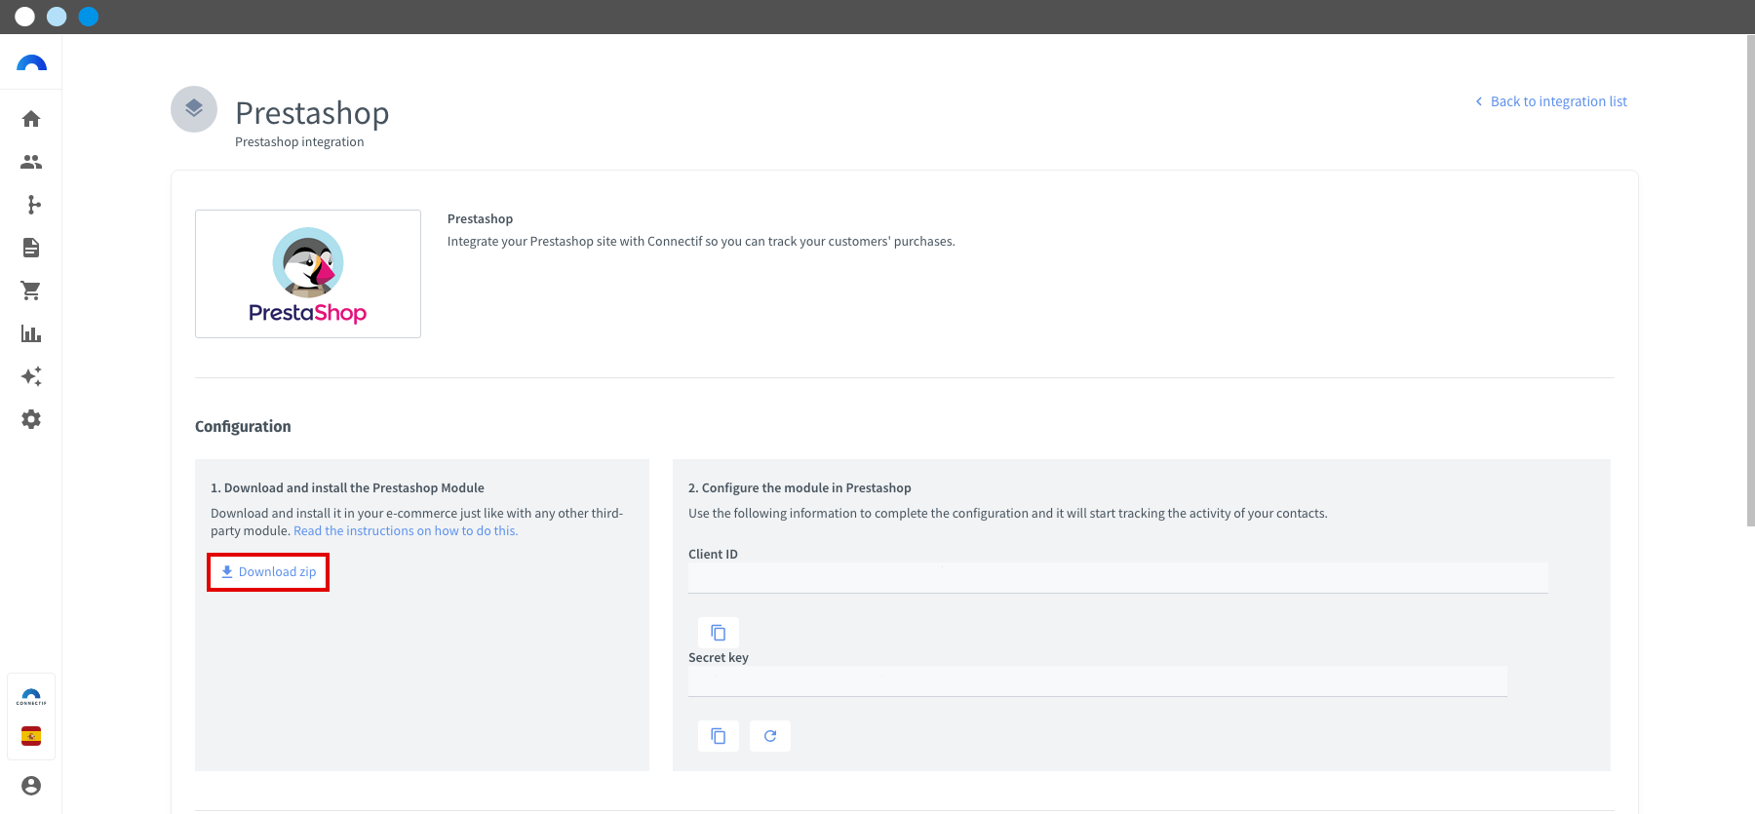The width and height of the screenshot is (1755, 814).
Task: Click the second light-blue window dot
Action: click(57, 17)
